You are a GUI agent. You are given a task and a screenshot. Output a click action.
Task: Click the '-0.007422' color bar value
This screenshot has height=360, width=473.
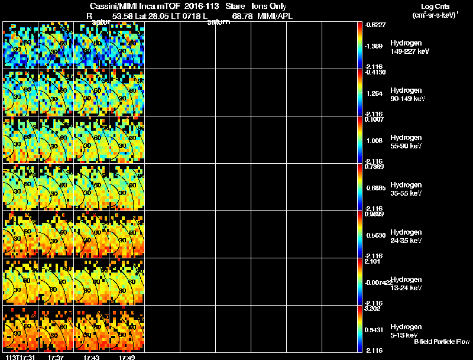click(x=378, y=283)
